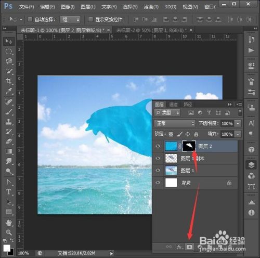Switch to the 路径 tab
The image size is (260, 258).
pos(188,105)
